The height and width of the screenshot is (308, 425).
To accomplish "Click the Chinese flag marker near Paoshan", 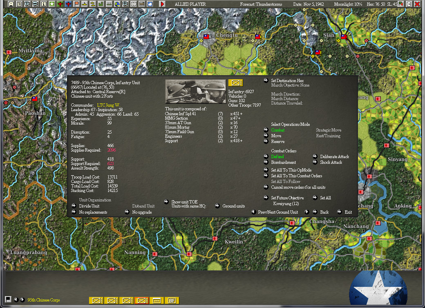I will [35, 99].
